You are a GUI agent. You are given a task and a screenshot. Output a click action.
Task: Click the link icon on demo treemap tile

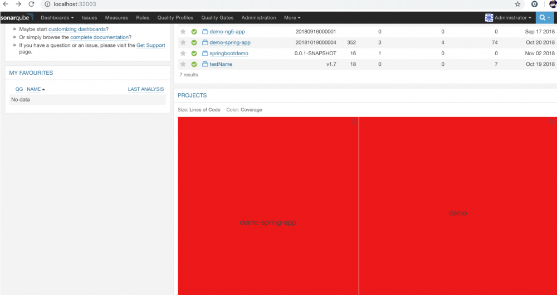click(x=552, y=122)
